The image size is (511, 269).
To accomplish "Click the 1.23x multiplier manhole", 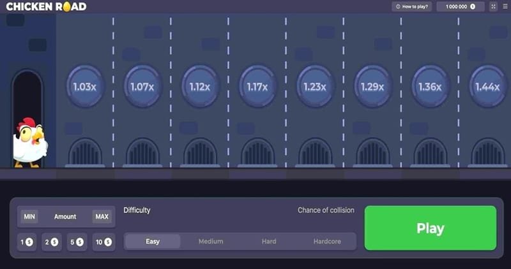I will click(315, 87).
